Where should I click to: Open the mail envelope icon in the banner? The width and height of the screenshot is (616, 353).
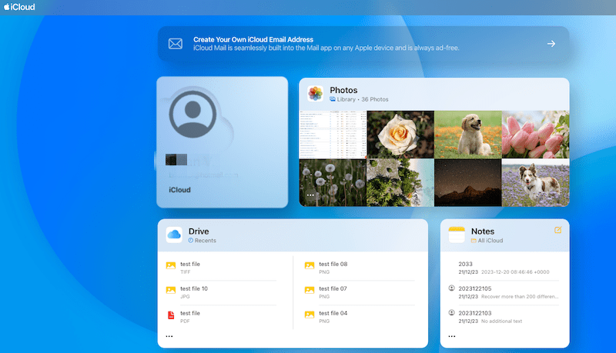point(176,44)
